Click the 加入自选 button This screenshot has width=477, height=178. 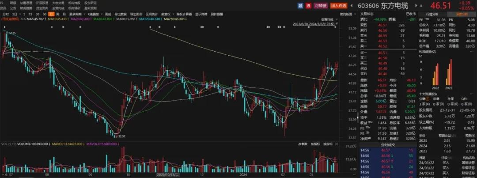pos(339,6)
